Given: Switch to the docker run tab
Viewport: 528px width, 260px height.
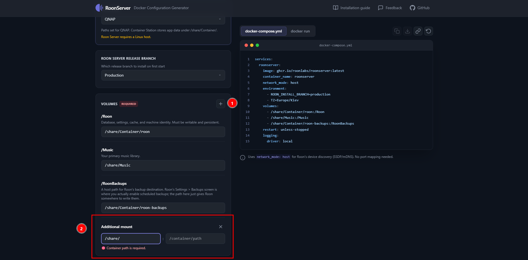Looking at the screenshot, I should coord(300,31).
